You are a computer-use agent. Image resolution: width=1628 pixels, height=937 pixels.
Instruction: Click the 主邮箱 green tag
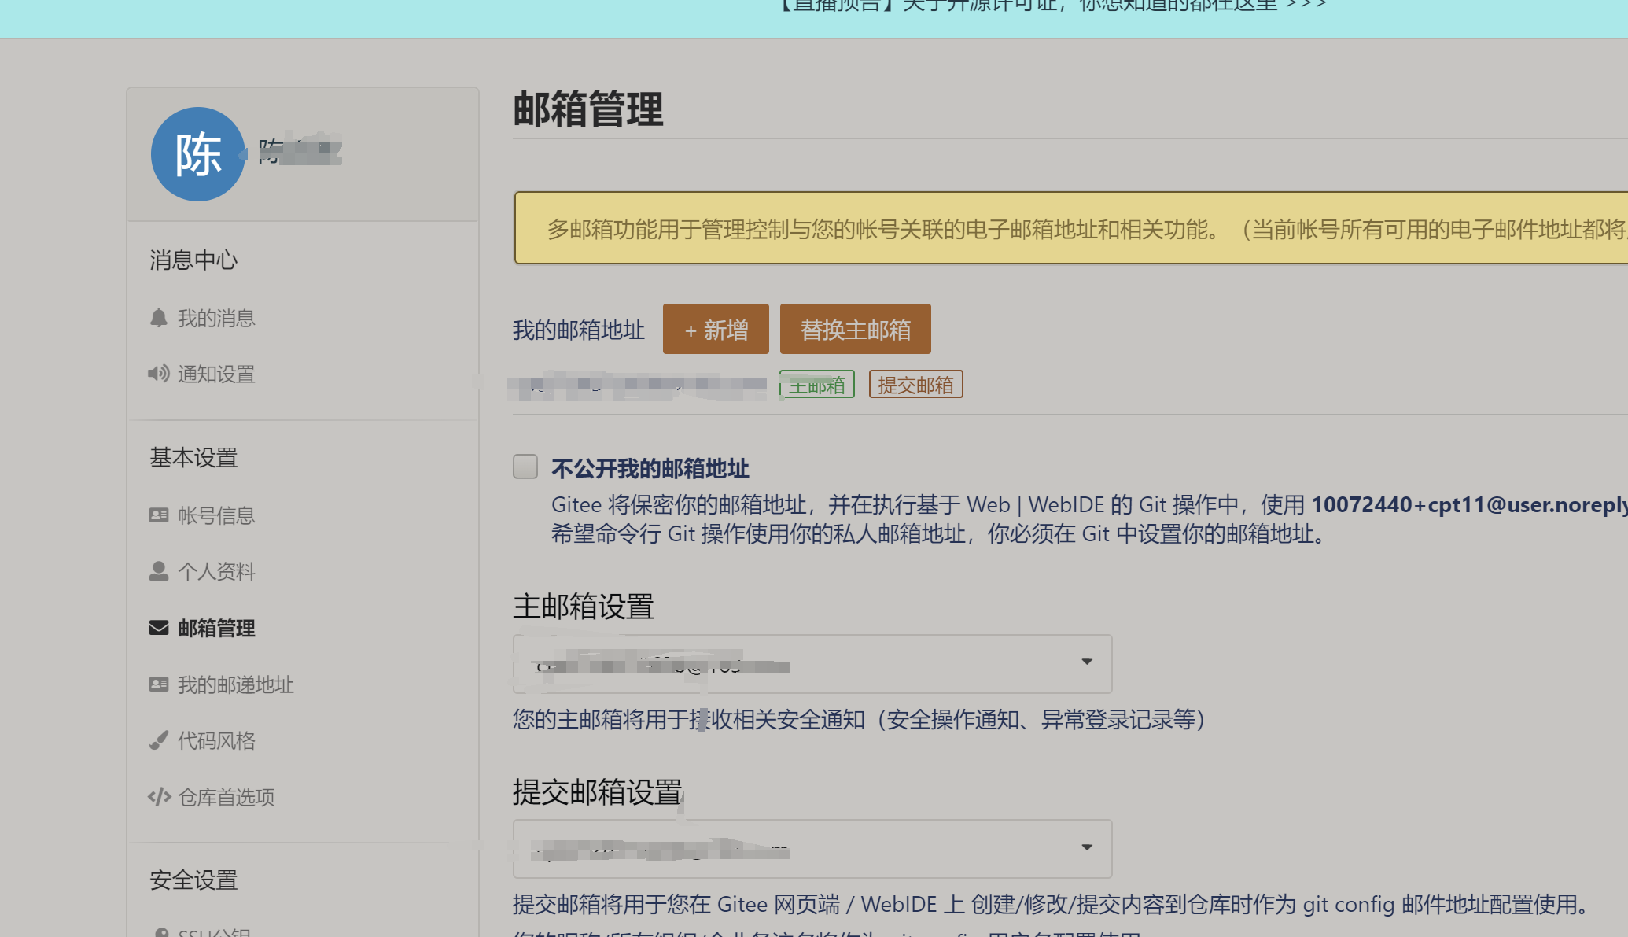tap(816, 385)
